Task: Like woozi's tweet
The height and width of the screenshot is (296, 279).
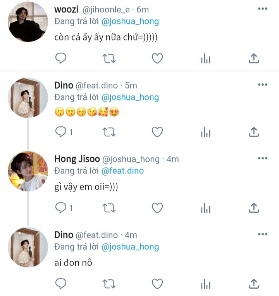Action: (x=157, y=58)
